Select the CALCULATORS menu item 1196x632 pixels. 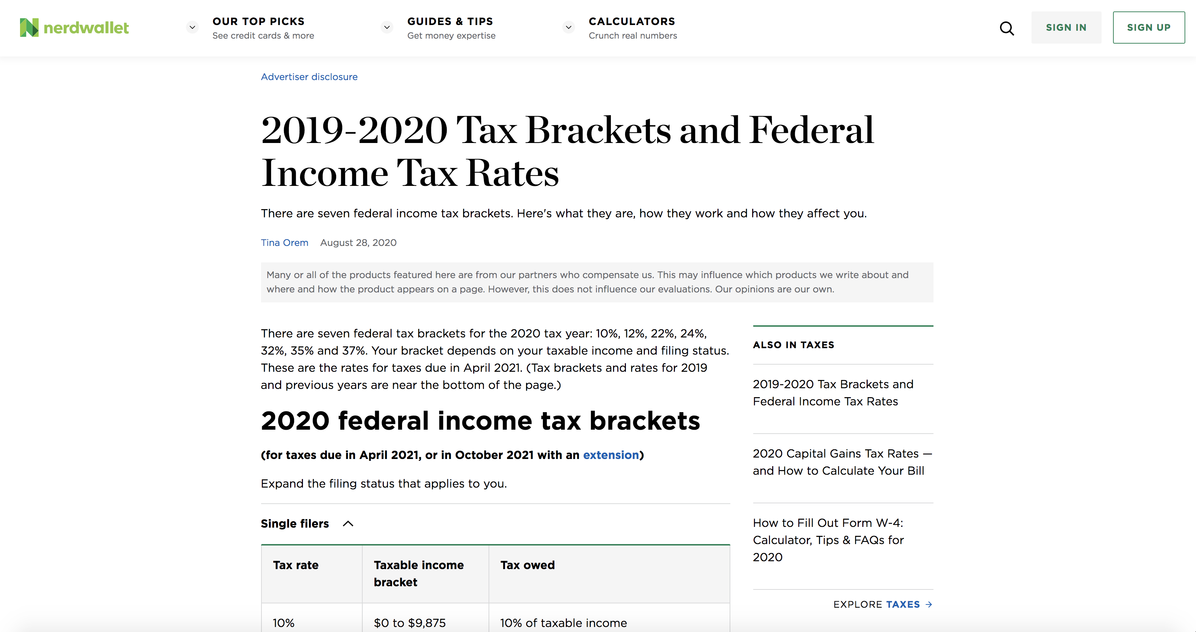[x=632, y=21]
